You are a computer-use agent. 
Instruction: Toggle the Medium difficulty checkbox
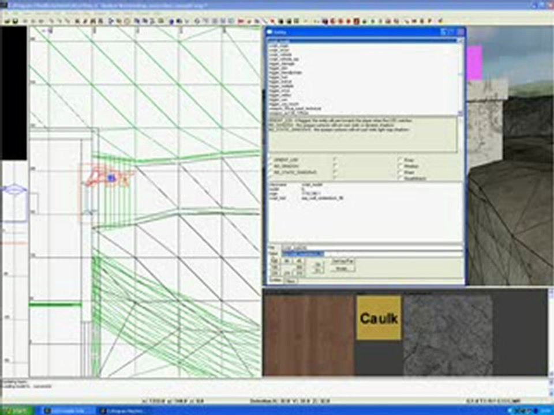point(400,166)
